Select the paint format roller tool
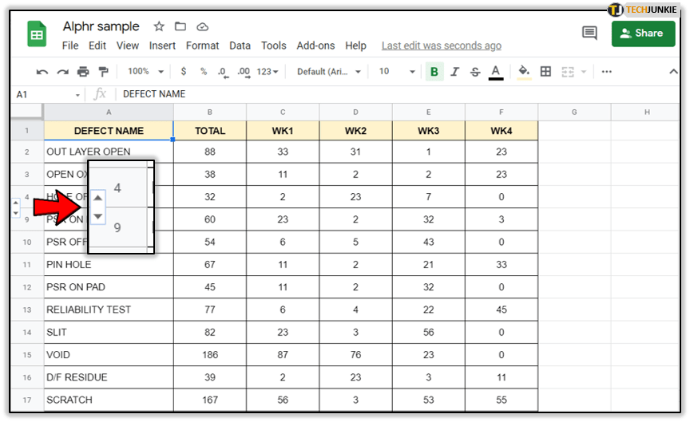690x422 pixels. [103, 72]
